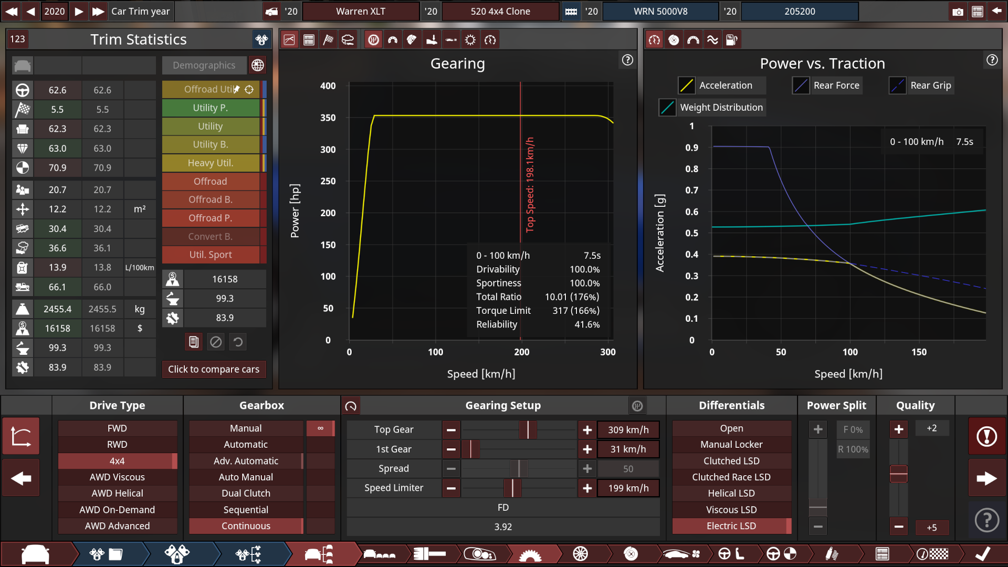Select the fuel consumption icon in toolbar

point(732,39)
